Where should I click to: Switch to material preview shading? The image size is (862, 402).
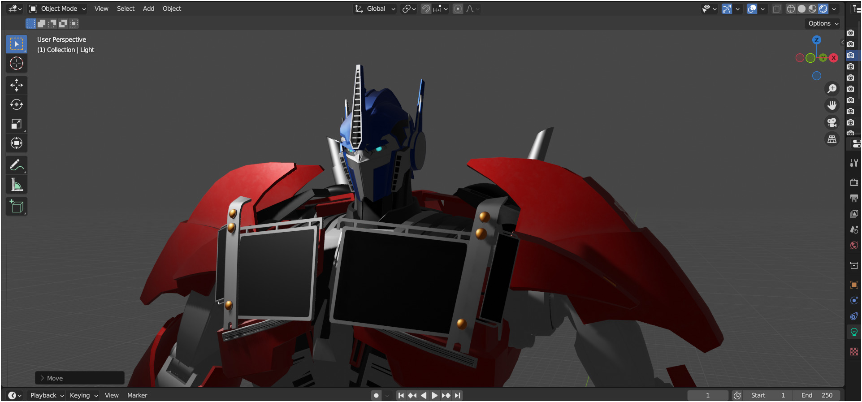click(x=812, y=9)
